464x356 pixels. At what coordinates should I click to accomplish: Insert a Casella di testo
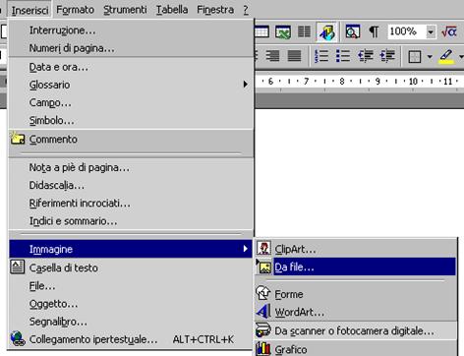[x=131, y=268]
